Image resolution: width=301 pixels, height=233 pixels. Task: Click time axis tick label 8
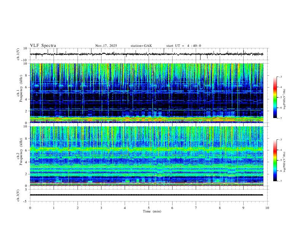click(x=220, y=208)
